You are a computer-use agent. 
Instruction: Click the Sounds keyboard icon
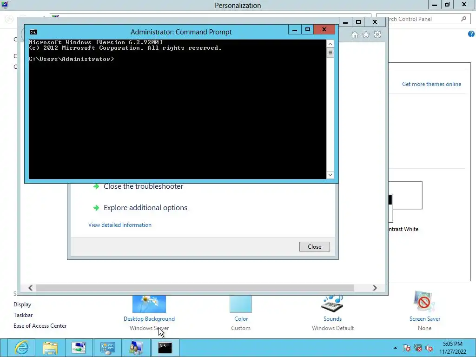tap(332, 304)
